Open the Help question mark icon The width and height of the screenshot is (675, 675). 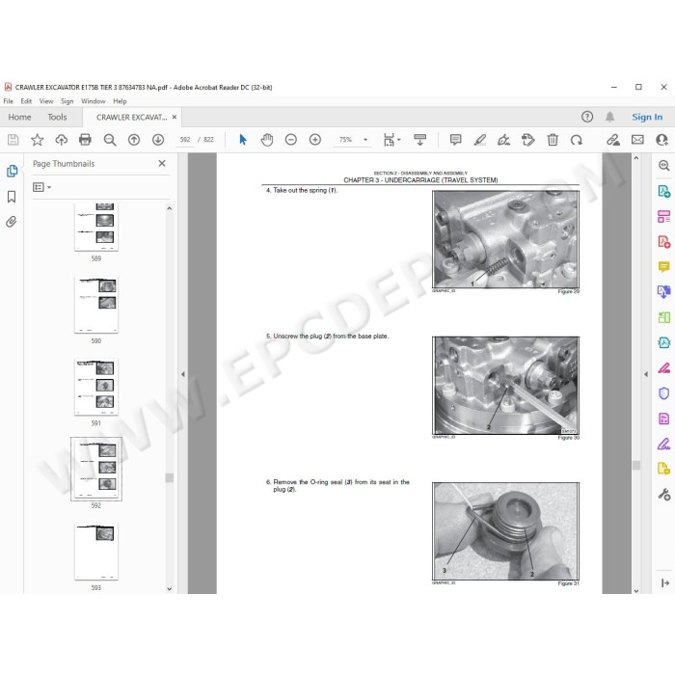pos(587,117)
